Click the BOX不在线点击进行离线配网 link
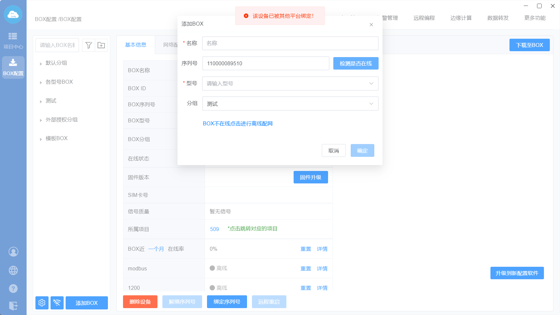This screenshot has width=560, height=315. click(238, 124)
